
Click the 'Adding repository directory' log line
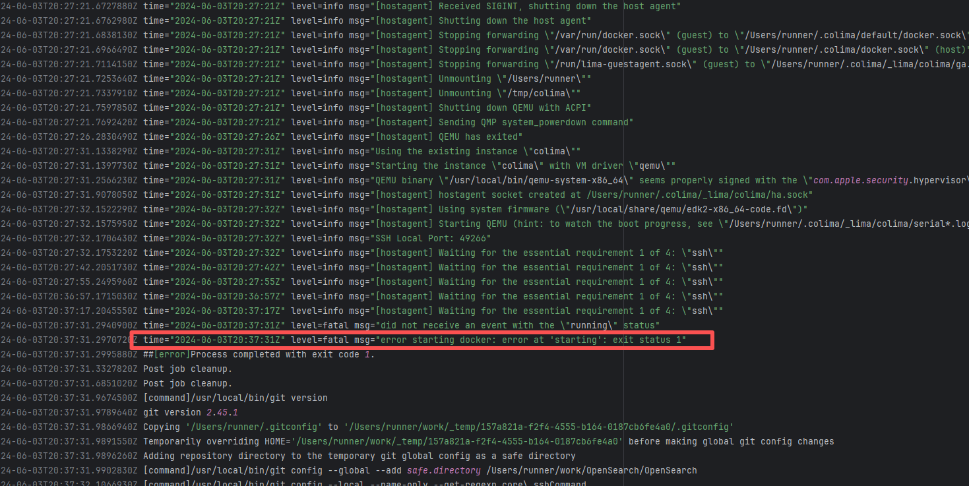tap(359, 456)
